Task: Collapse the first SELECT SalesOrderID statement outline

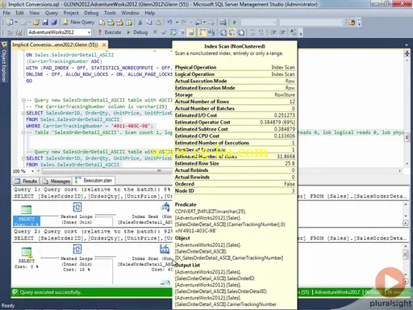Action: 23,113
